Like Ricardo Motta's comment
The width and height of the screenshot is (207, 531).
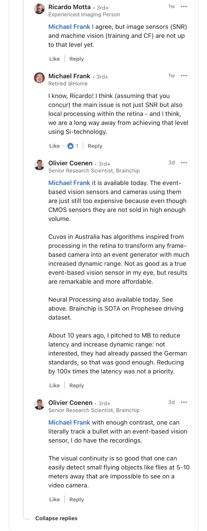[54, 59]
